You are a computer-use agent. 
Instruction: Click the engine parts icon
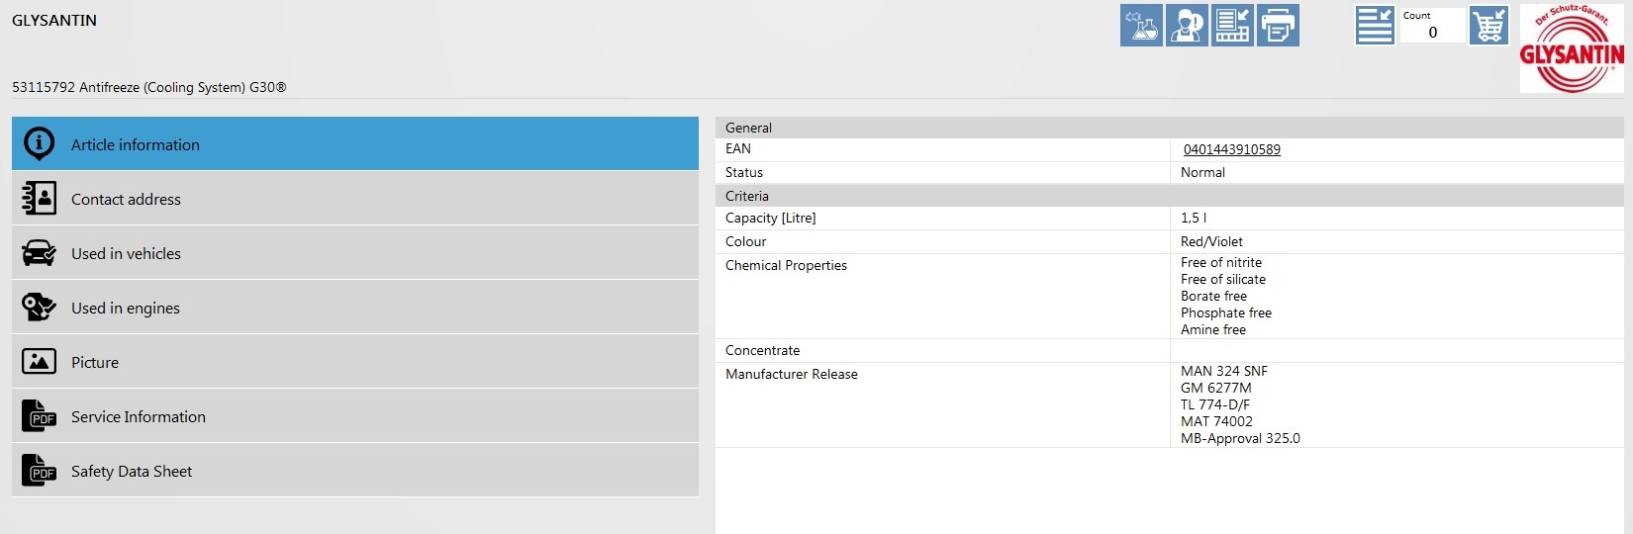pos(40,308)
